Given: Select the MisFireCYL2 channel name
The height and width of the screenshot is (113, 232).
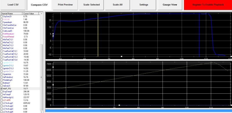Looking at the screenshot, I should 8,42.
